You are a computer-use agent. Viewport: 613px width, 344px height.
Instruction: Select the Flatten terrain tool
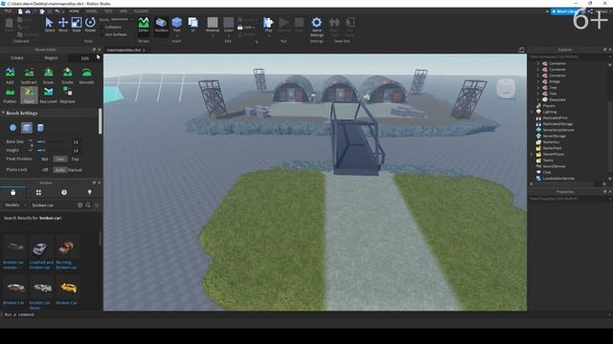pyautogui.click(x=10, y=95)
